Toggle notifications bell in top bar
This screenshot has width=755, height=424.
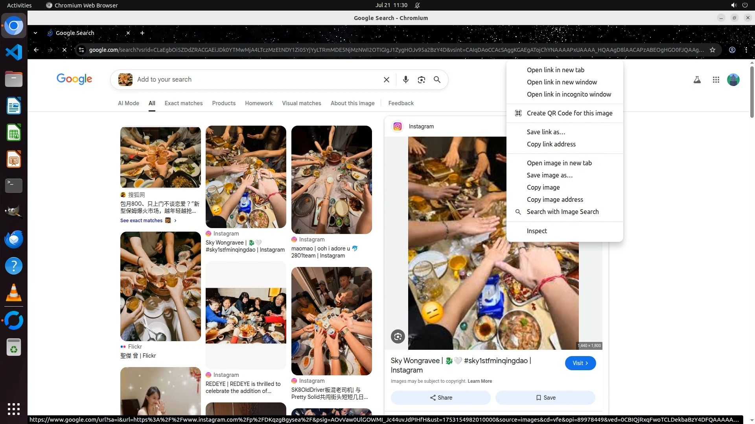click(417, 5)
